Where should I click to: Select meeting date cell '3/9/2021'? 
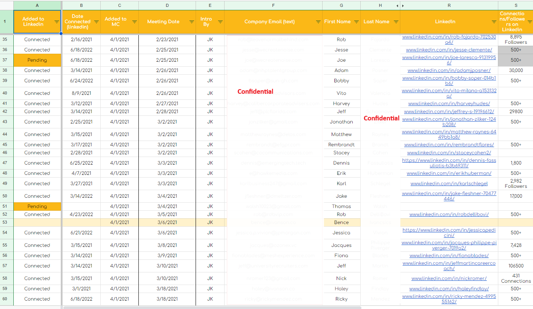[x=167, y=256]
